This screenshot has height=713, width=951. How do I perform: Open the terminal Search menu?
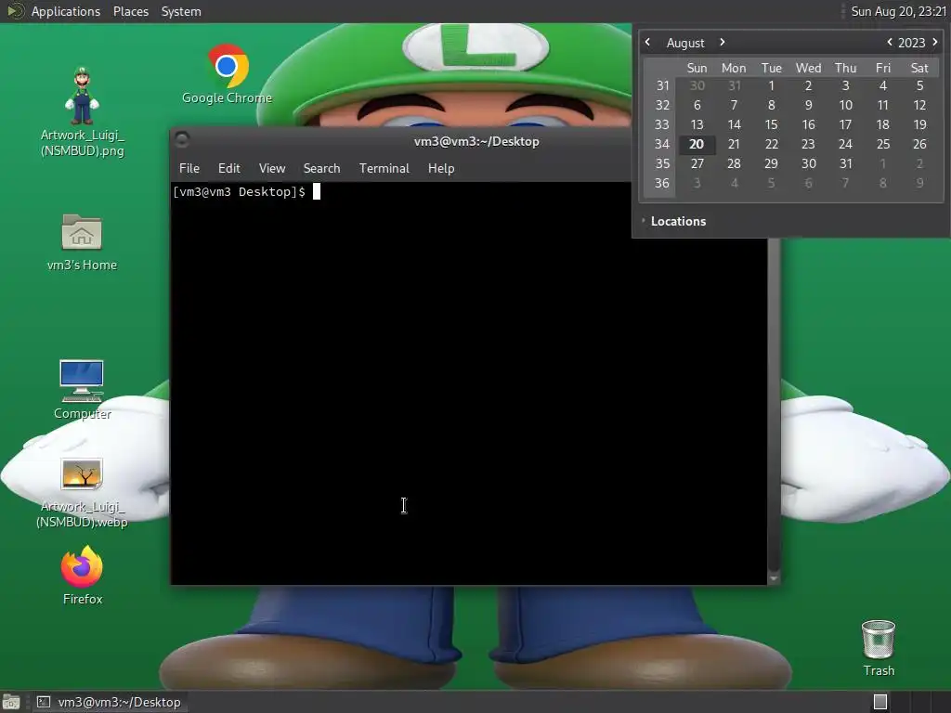[x=321, y=169]
